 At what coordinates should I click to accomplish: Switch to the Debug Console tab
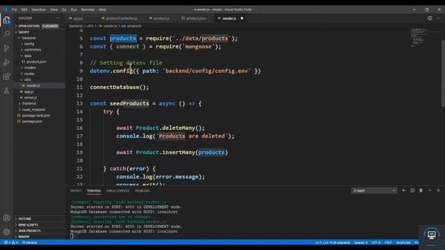click(x=118, y=191)
